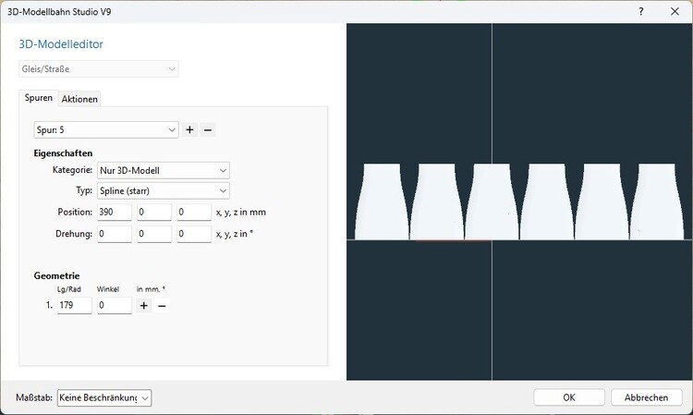This screenshot has height=415, width=693.
Task: Switch to the Aktionen tab
Action: [79, 99]
